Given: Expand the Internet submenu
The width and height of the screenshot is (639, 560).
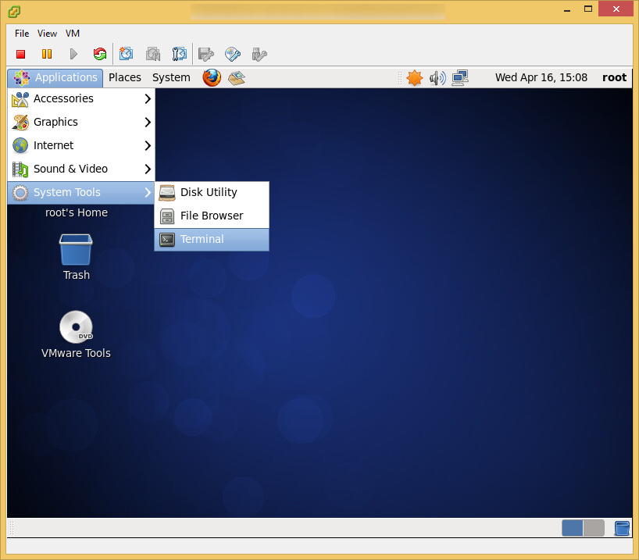Looking at the screenshot, I should click(x=53, y=145).
